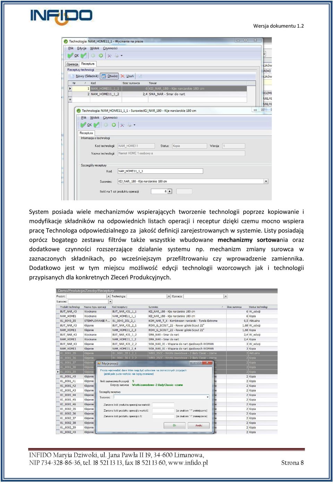Click green forward arrow in Surowiec KIJ_NAR_180 toolbar
The width and height of the screenshot is (333, 484).
tap(113, 125)
